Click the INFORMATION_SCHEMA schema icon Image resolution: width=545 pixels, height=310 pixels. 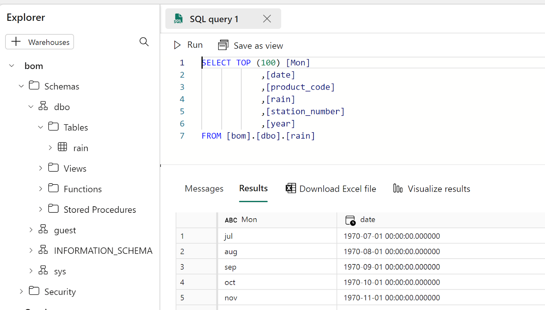point(43,250)
